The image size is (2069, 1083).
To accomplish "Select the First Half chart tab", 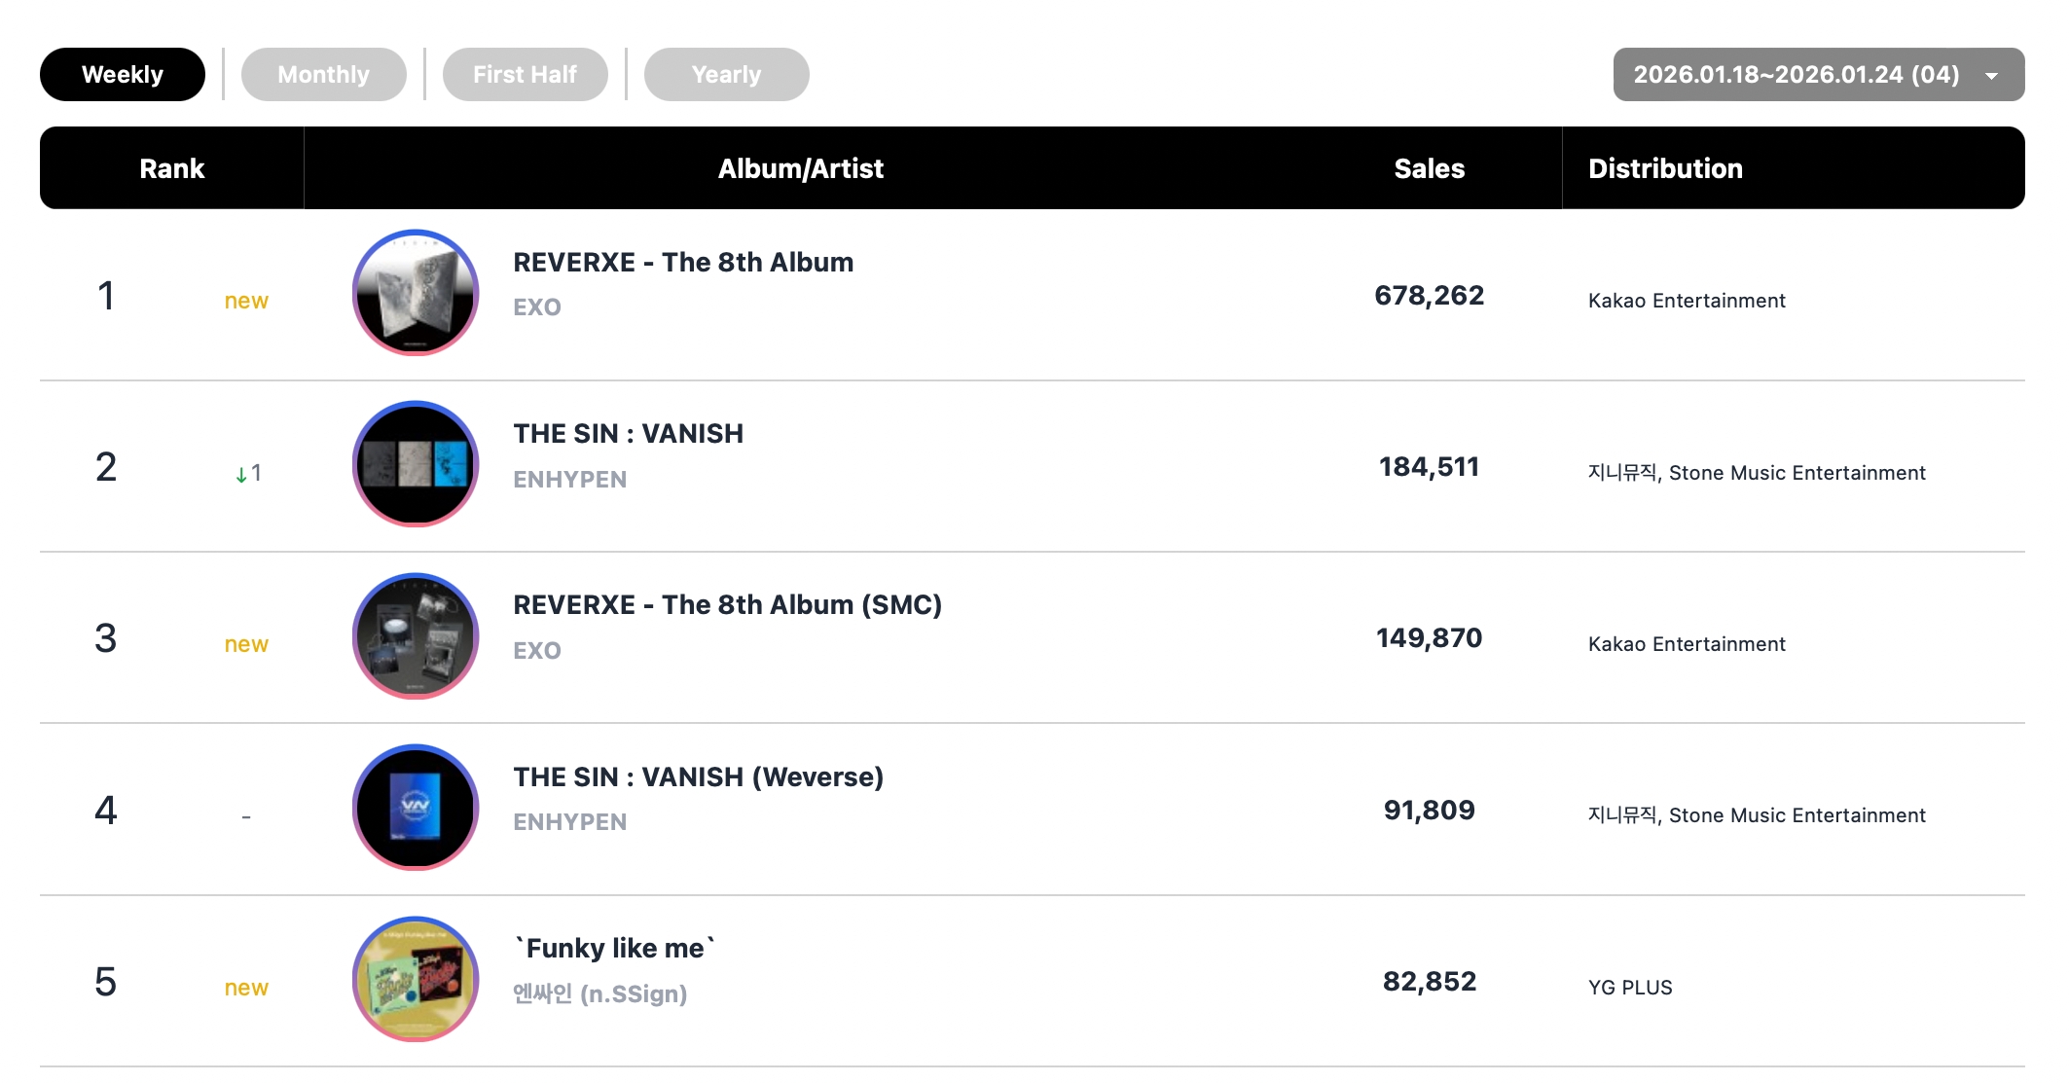I will [x=525, y=75].
